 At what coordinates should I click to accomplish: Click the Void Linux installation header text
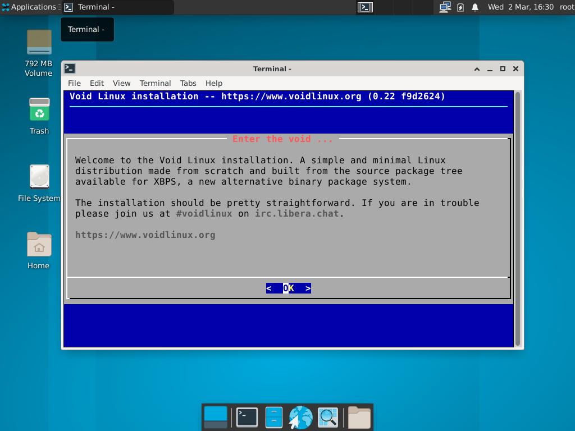(x=257, y=97)
